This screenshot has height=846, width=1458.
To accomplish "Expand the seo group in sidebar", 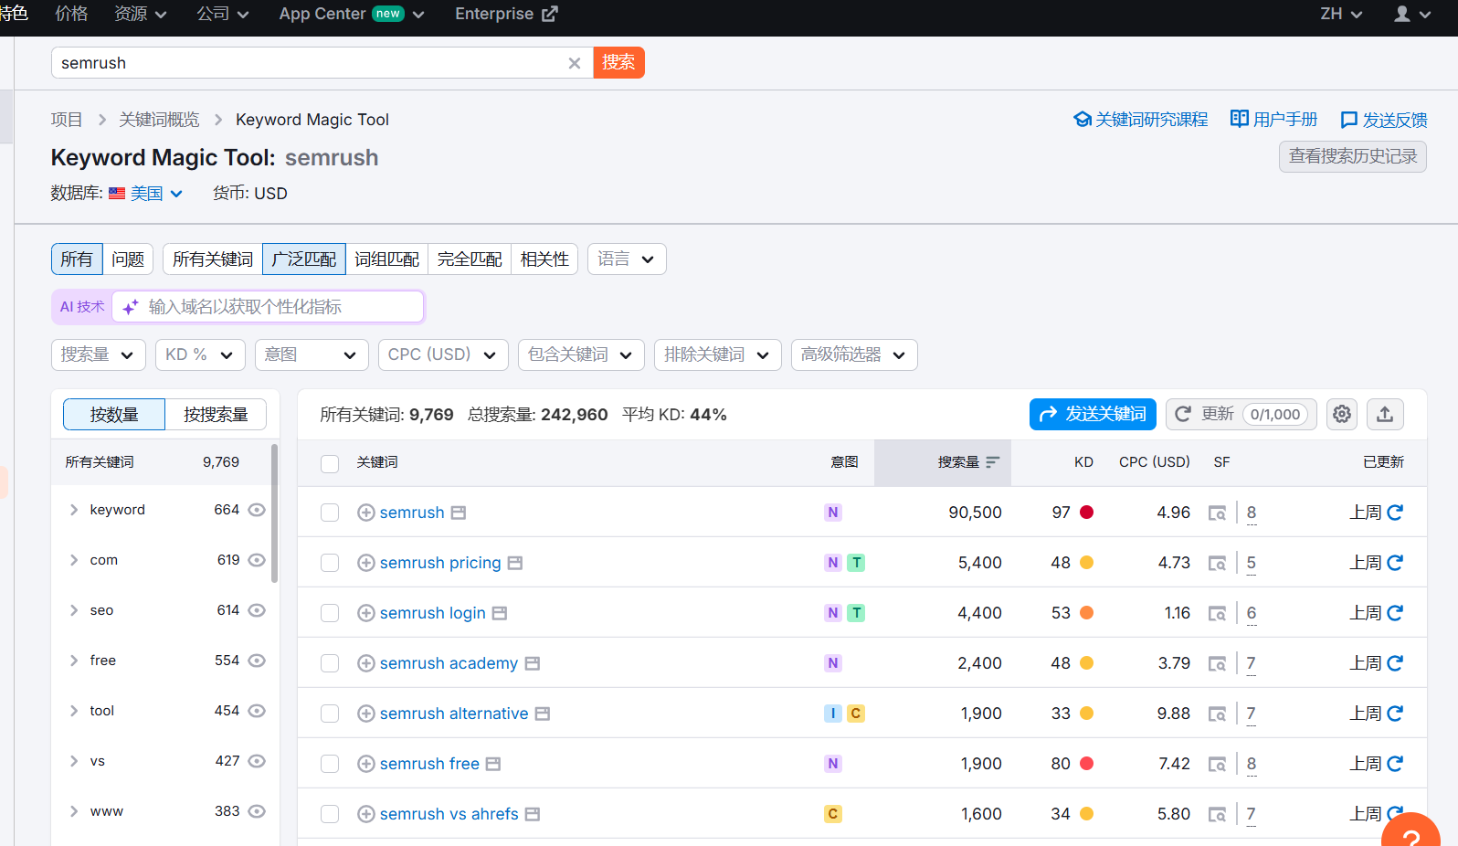I will pyautogui.click(x=74, y=610).
